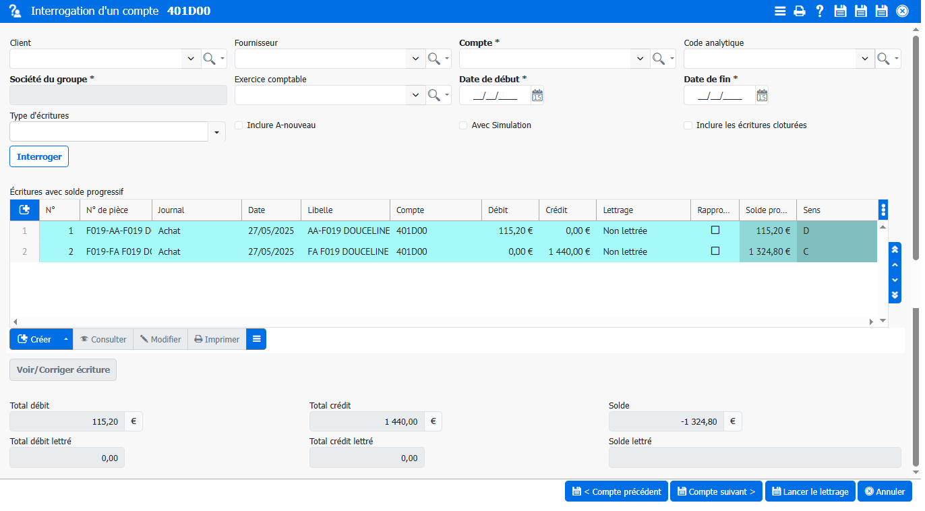Open the Créer button dropdown arrow
This screenshot has height=511, width=925.
pos(65,339)
